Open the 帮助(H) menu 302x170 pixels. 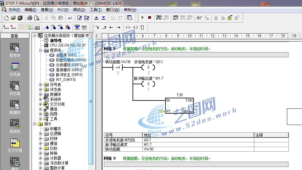[x=130, y=9]
